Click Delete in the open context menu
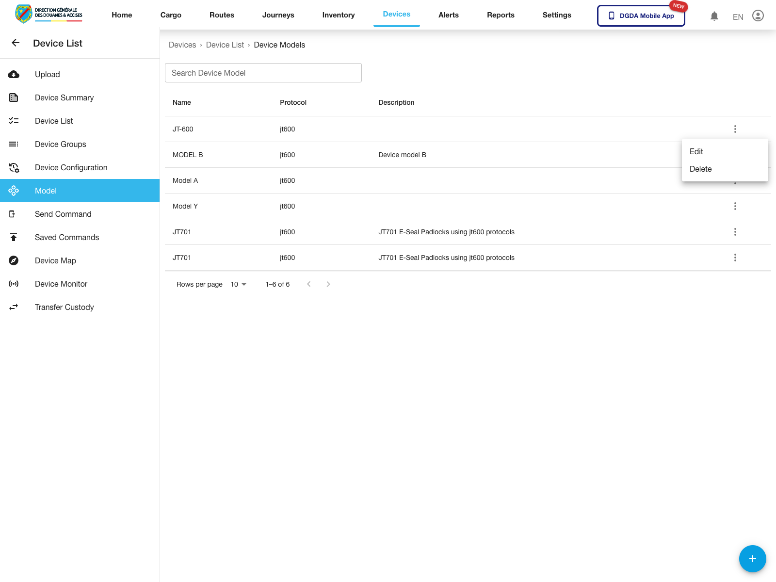 pos(700,169)
